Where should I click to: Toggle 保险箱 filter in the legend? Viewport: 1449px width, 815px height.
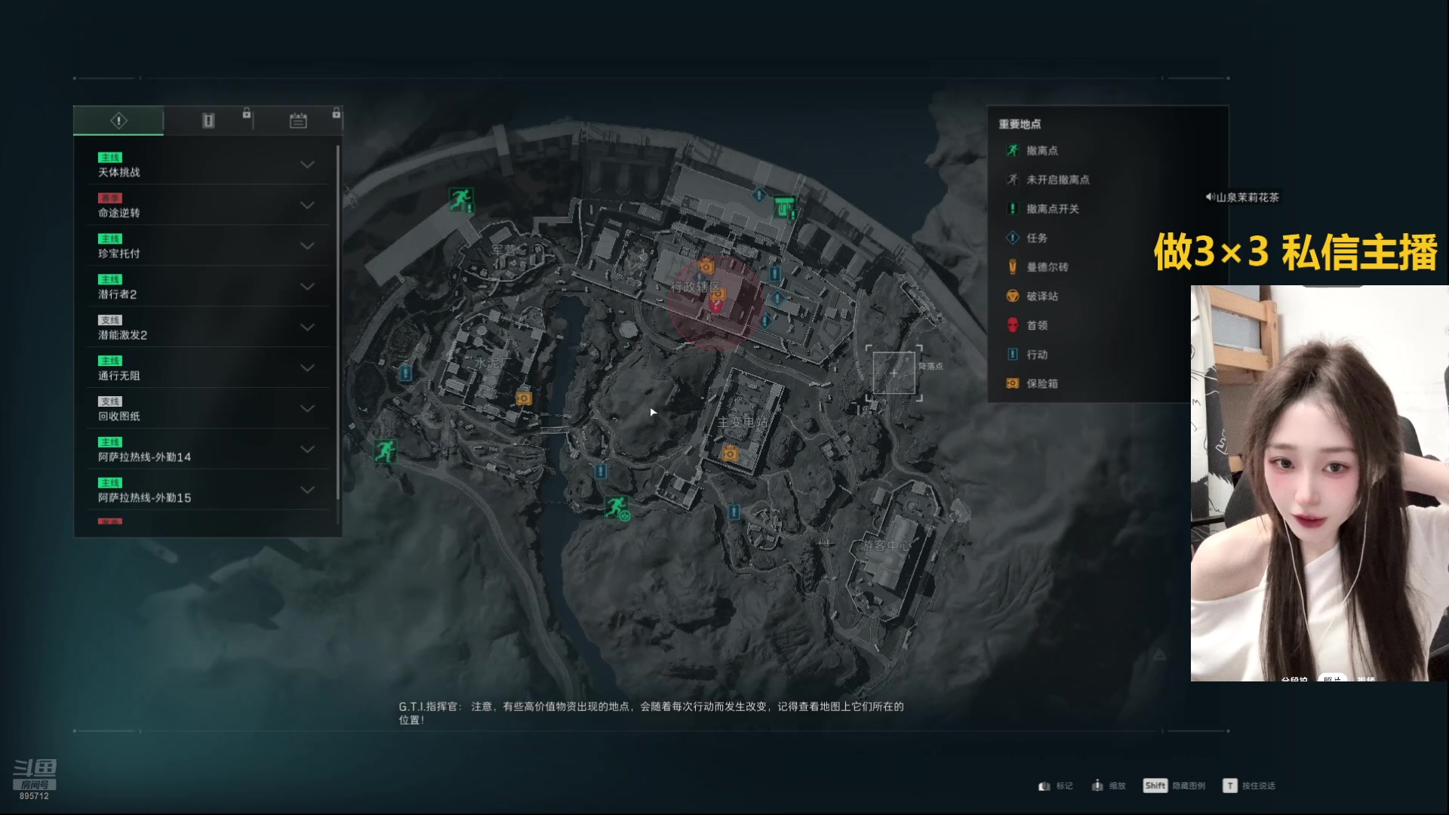pos(1032,383)
